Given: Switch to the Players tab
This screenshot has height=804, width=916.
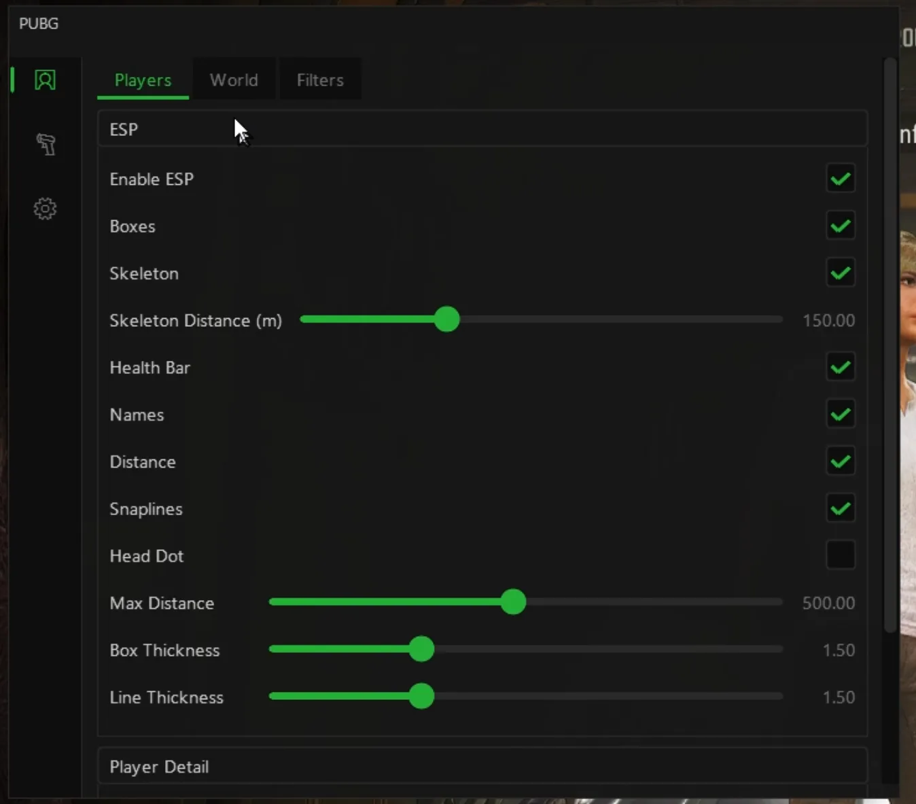Looking at the screenshot, I should [143, 80].
